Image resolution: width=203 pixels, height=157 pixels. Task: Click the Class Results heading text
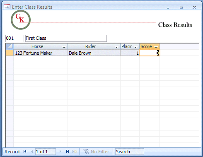click(175, 25)
